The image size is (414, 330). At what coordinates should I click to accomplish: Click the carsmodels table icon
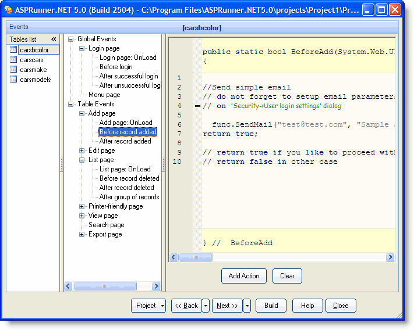coord(13,79)
